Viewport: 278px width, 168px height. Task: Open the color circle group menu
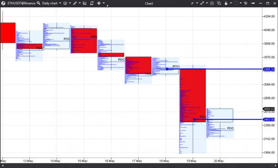(235, 3)
